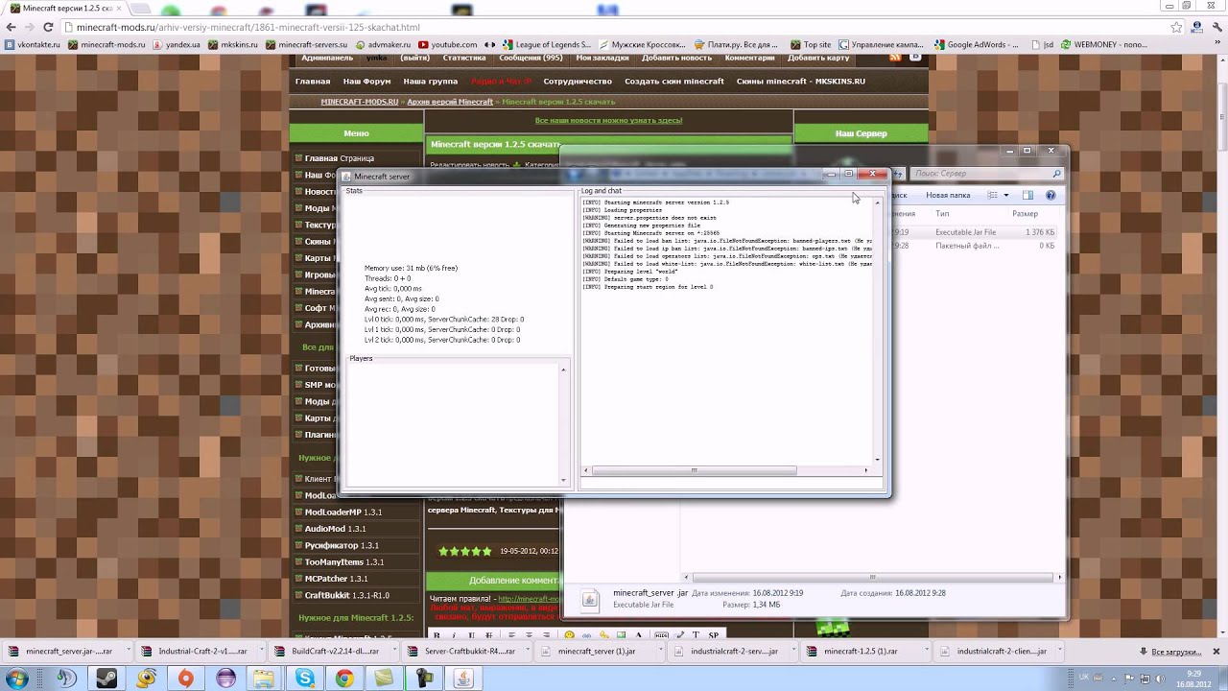This screenshot has width=1228, height=691.
Task: Open AudioMod 1.3.1 sidebar link
Action: [335, 529]
